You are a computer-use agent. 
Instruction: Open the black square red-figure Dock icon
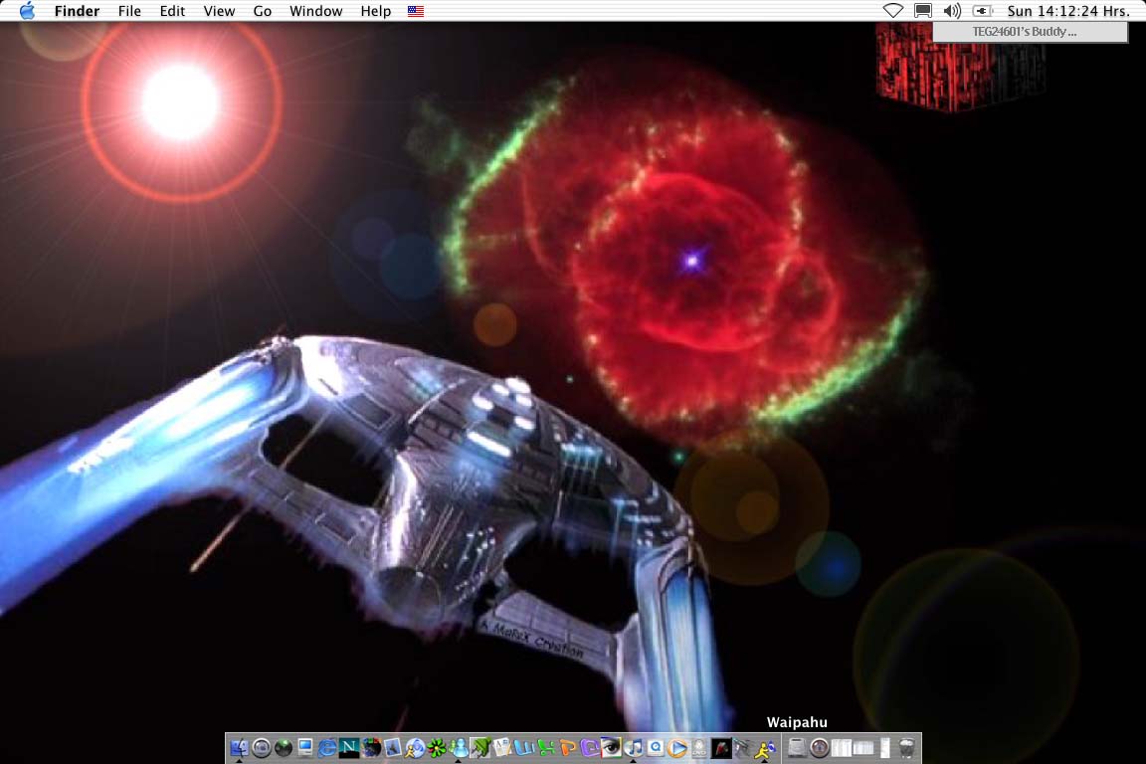(721, 748)
